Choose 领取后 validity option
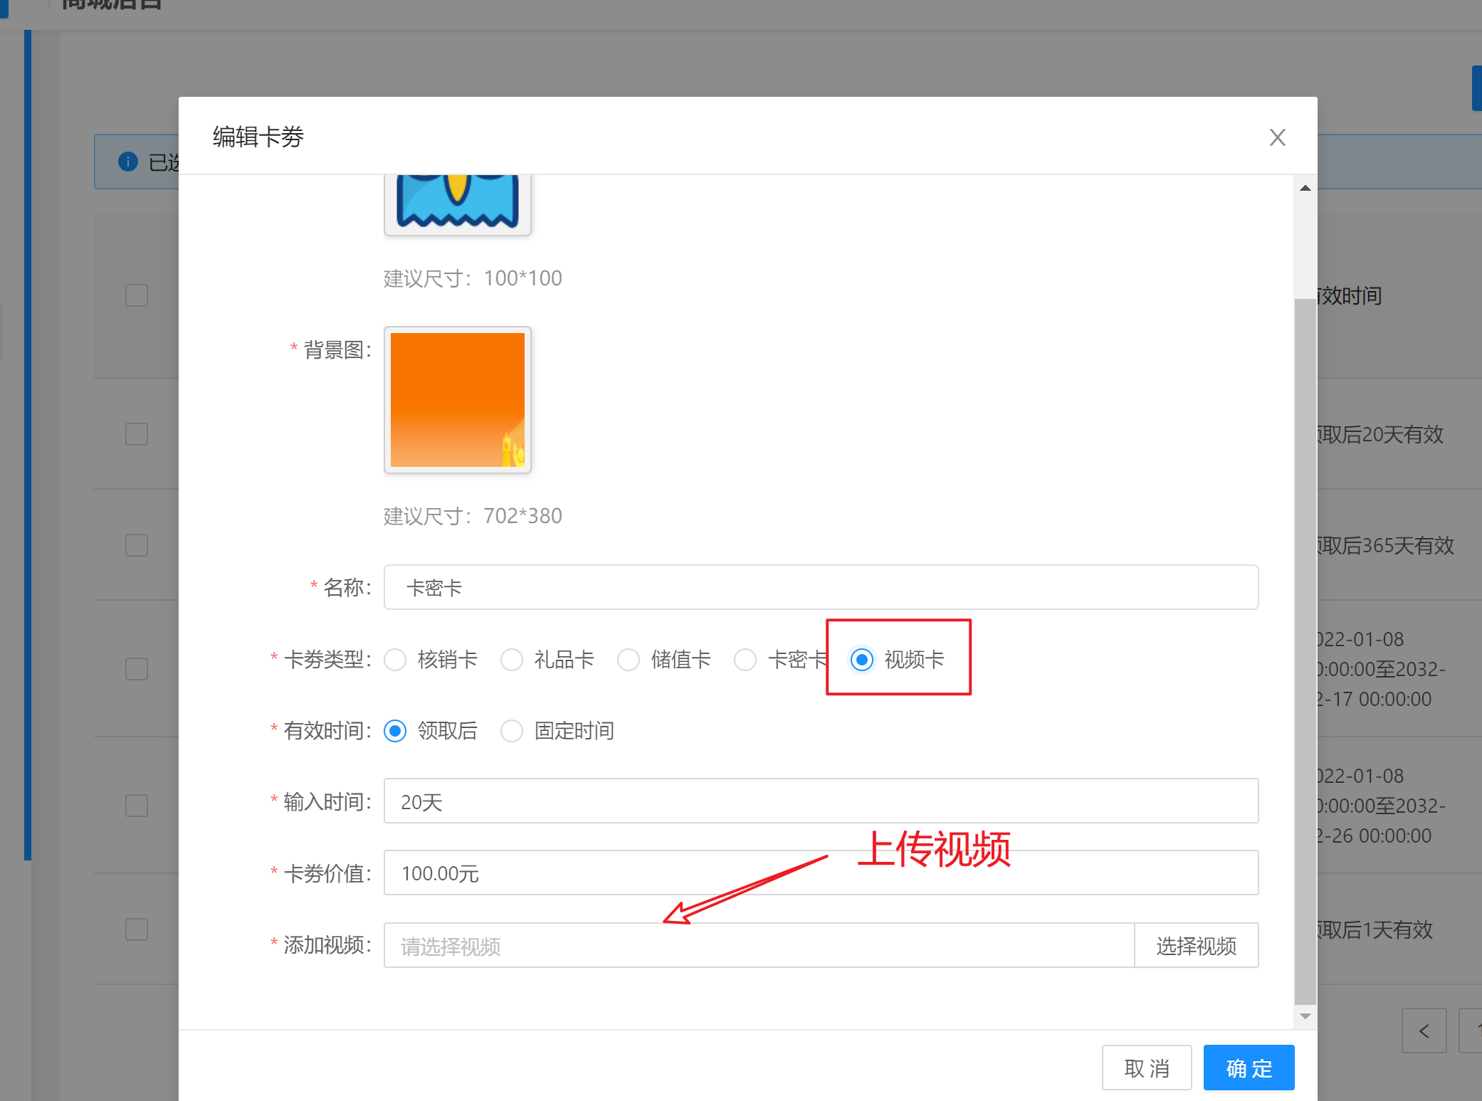This screenshot has height=1101, width=1482. 396,731
